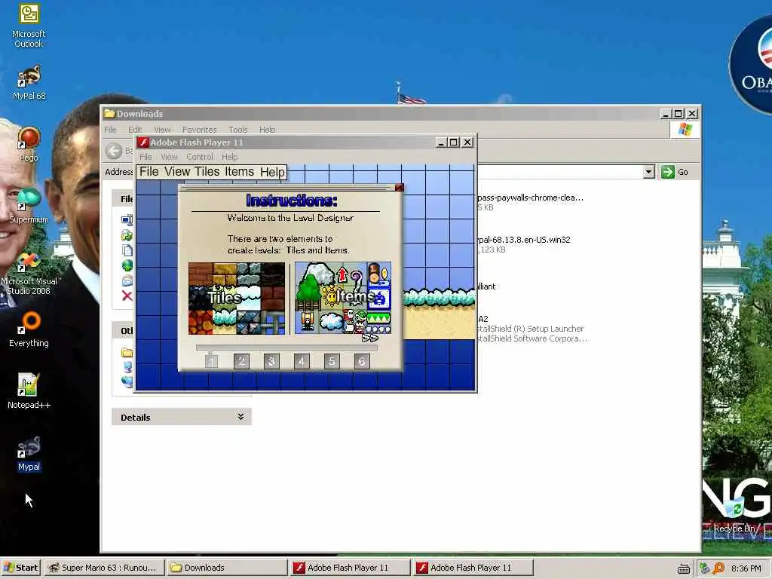Click the globe publish task icon
Viewport: 772px width, 579px height.
point(127,266)
